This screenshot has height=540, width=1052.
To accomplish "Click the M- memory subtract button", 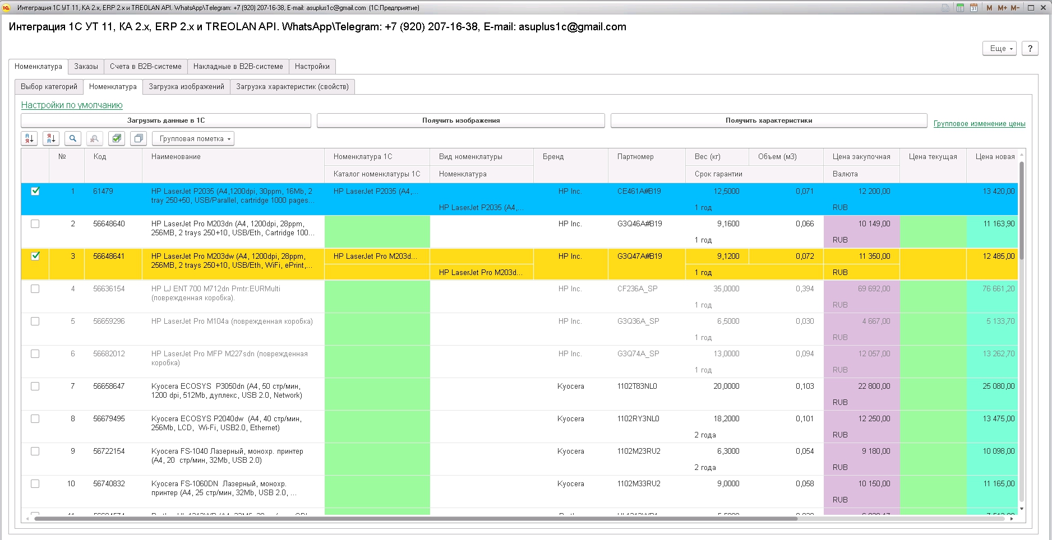I will tap(1015, 8).
